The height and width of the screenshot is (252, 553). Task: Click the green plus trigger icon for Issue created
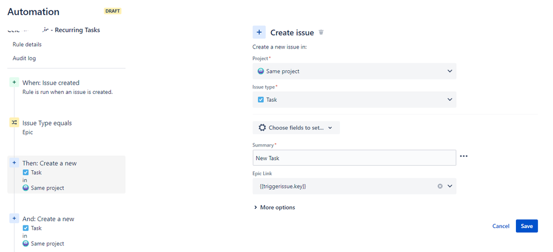point(14,82)
